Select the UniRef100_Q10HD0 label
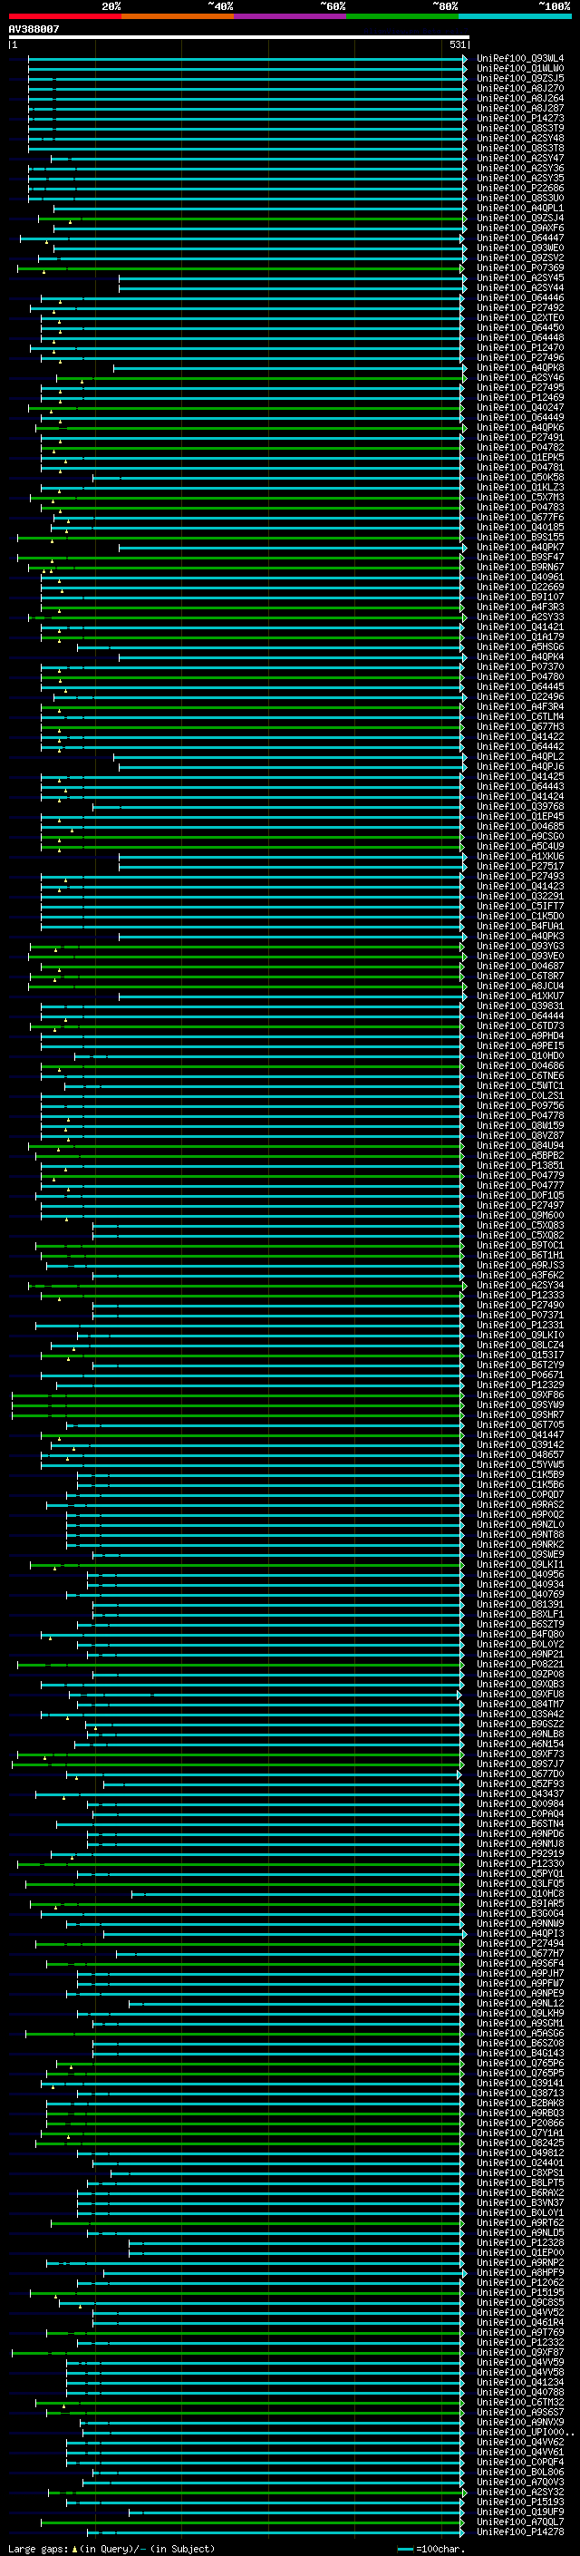 pos(520,1055)
